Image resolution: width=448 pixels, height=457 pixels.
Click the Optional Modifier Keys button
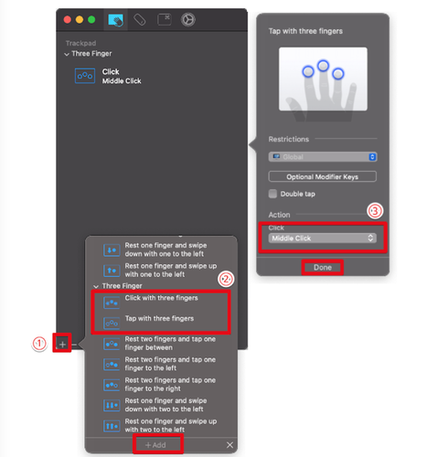click(323, 176)
